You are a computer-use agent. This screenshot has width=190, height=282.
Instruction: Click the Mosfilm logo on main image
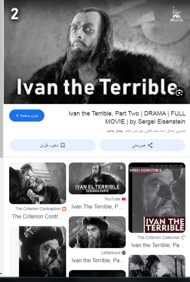pos(176,14)
